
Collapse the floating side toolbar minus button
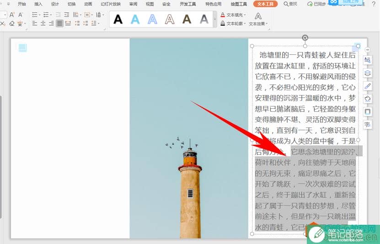368,50
